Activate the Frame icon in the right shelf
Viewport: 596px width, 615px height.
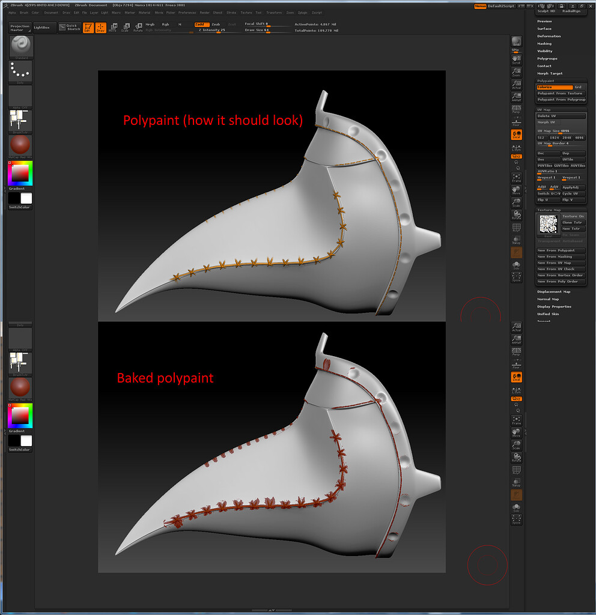[x=516, y=178]
